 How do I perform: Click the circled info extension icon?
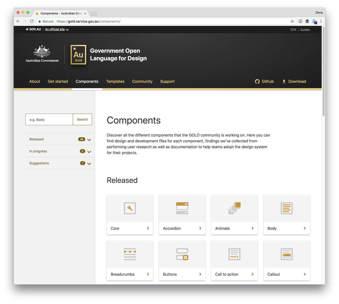pos(300,21)
